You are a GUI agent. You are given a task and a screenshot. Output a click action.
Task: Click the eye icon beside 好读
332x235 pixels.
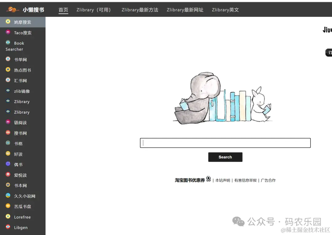8,154
